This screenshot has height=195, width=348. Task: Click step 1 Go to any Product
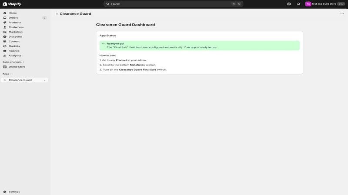click(x=123, y=60)
